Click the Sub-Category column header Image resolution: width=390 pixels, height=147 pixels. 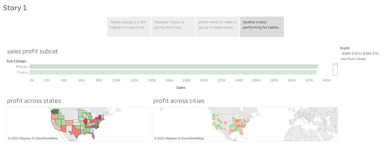[x=17, y=61]
